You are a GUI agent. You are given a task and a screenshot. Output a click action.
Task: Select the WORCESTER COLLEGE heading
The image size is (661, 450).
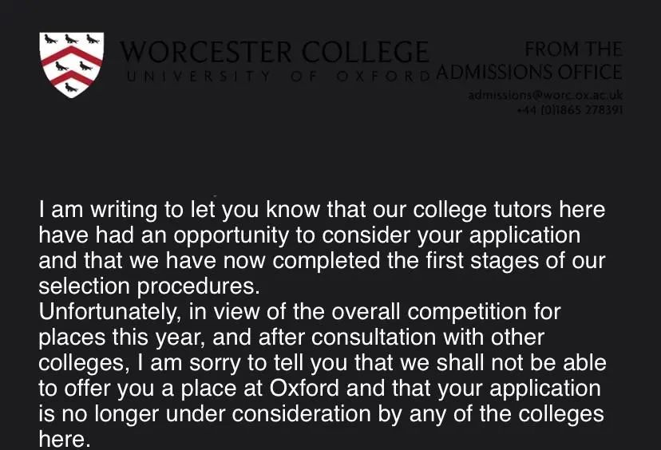pyautogui.click(x=275, y=52)
